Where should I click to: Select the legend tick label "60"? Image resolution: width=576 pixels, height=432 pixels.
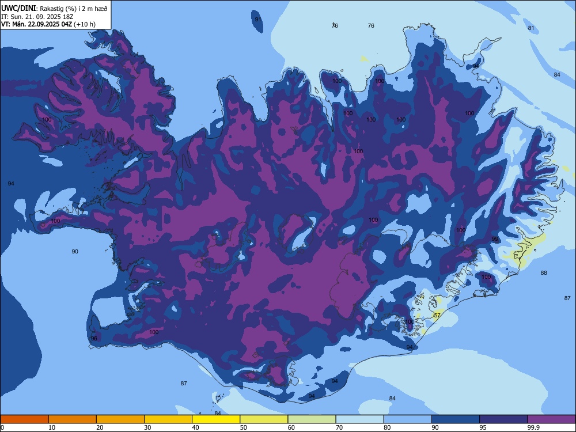pyautogui.click(x=291, y=427)
